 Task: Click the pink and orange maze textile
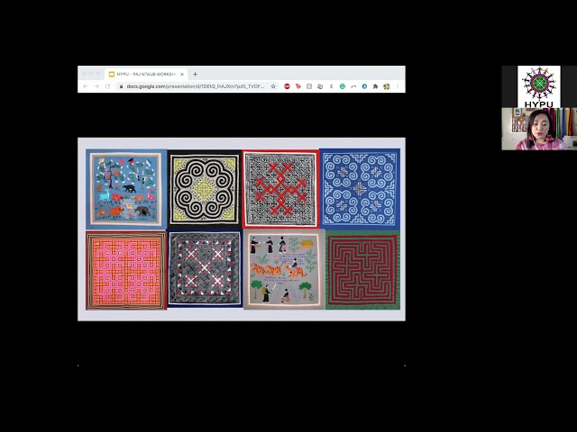click(126, 270)
